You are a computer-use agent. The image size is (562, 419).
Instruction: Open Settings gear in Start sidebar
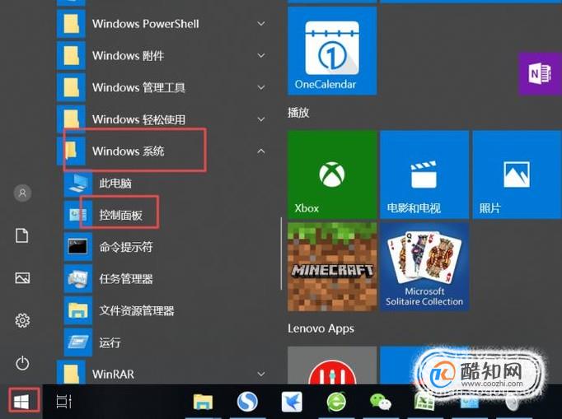click(x=22, y=320)
